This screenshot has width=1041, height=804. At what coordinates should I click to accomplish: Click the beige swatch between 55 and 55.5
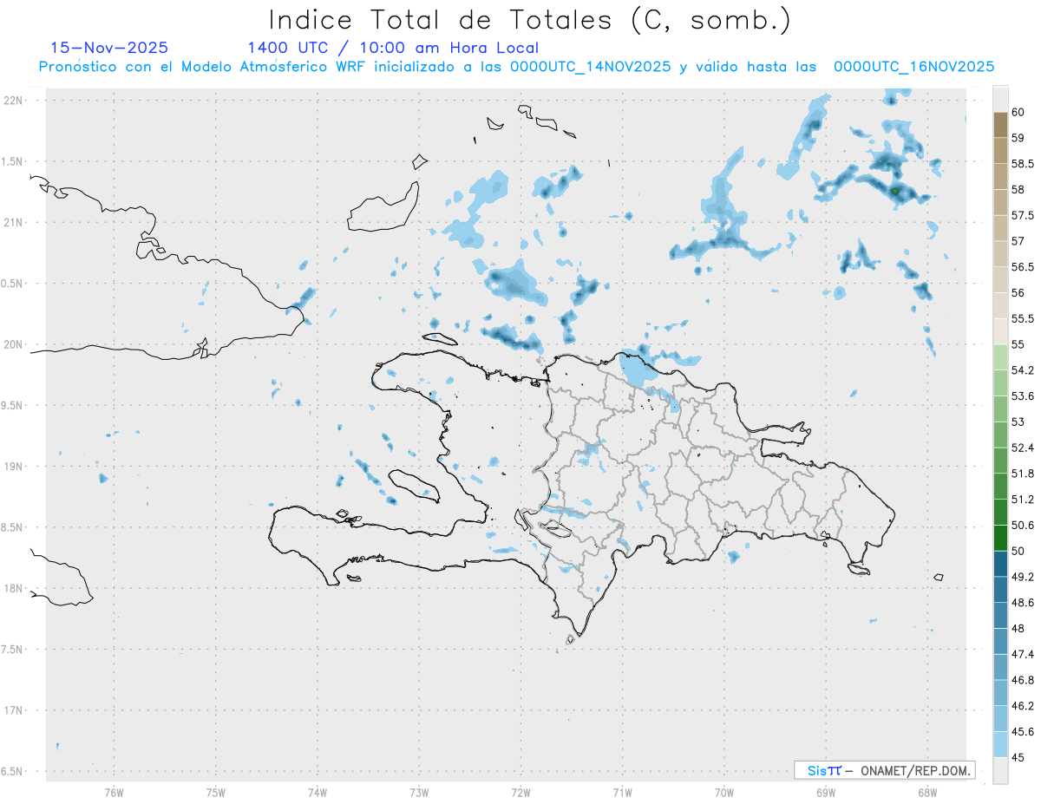pos(1000,331)
